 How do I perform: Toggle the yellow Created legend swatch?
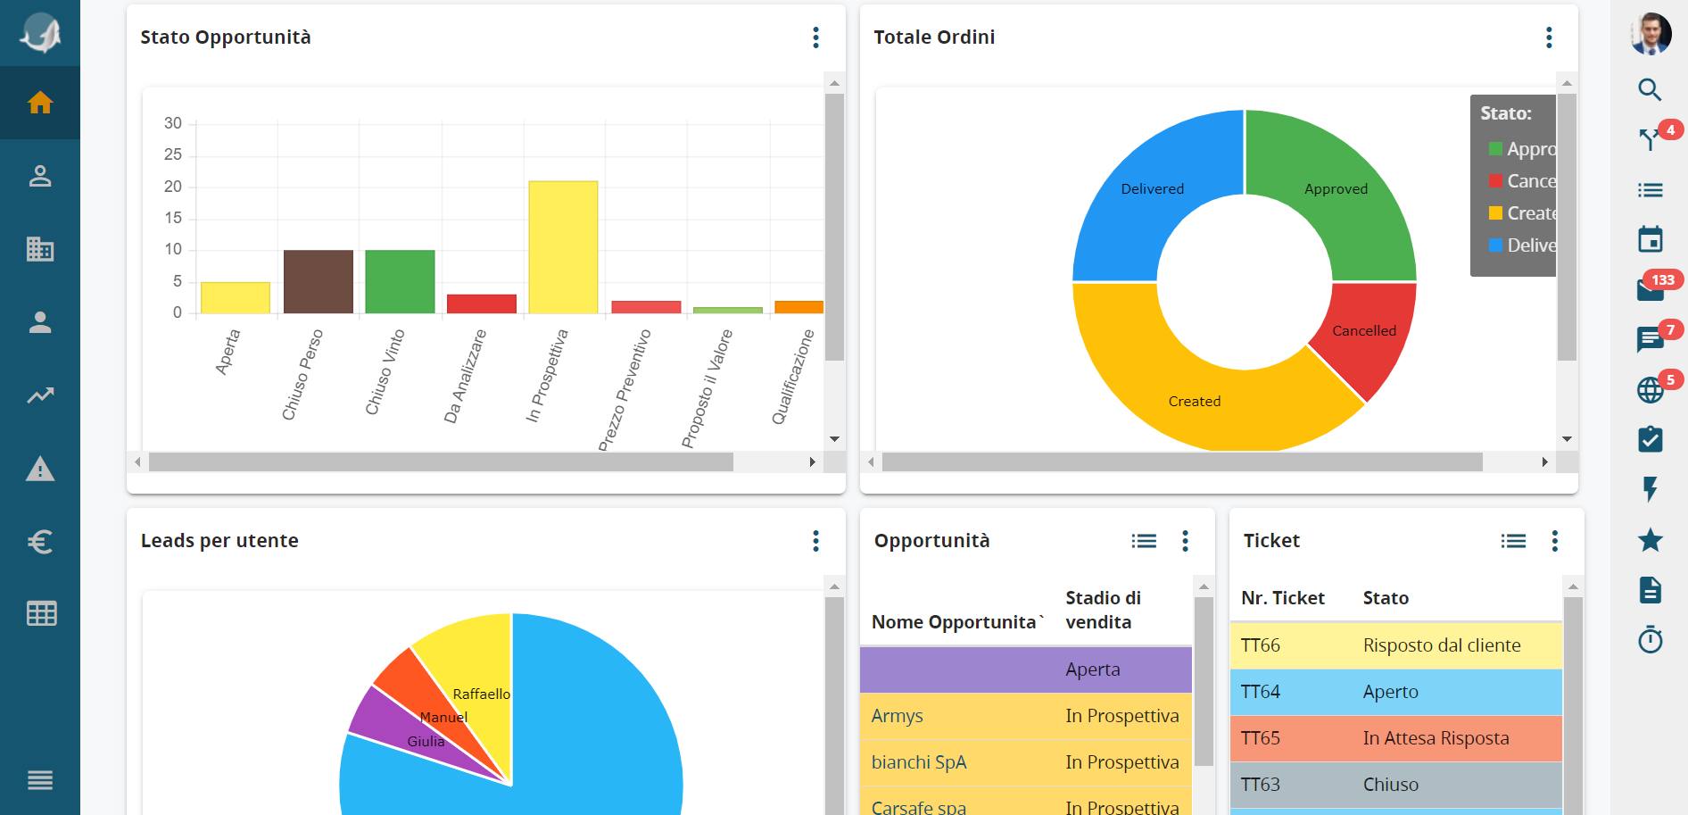1495,213
